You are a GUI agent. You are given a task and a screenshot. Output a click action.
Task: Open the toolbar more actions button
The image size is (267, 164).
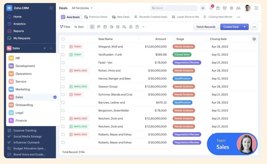tap(254, 27)
